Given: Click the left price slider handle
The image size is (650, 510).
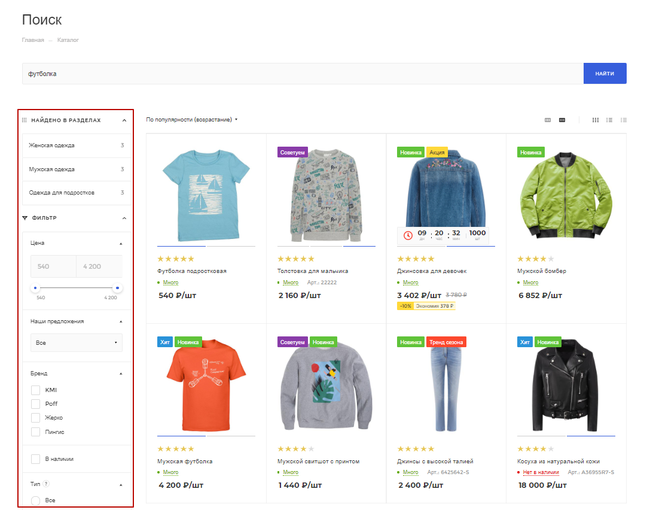Looking at the screenshot, I should (35, 287).
